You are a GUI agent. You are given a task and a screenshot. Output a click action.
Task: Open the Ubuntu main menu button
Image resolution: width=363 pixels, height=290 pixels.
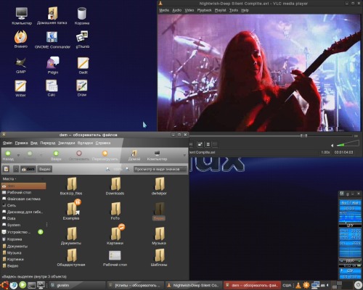(4, 285)
